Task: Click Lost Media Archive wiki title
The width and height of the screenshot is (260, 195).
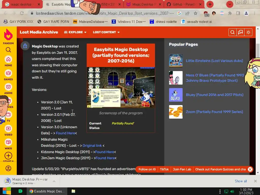Action: (39, 32)
